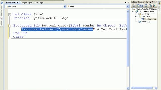The height and width of the screenshot is (90, 161).
Task: Collapse the Partial Class Page1 region
Action: 10,15
